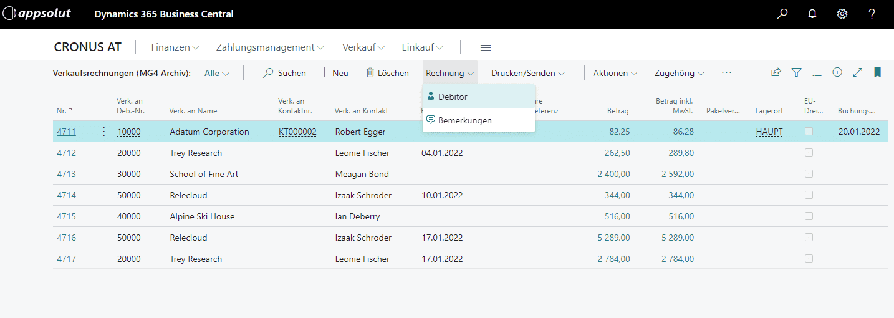Open the help question mark
This screenshot has height=318, width=894.
point(872,14)
